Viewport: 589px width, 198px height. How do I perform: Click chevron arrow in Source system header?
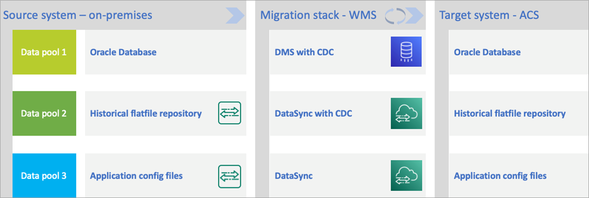(235, 16)
